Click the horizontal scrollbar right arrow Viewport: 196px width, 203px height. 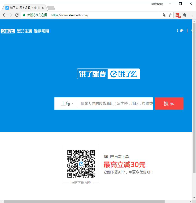tap(190, 202)
